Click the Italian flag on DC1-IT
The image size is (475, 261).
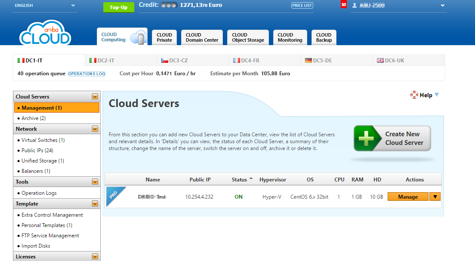click(x=21, y=61)
